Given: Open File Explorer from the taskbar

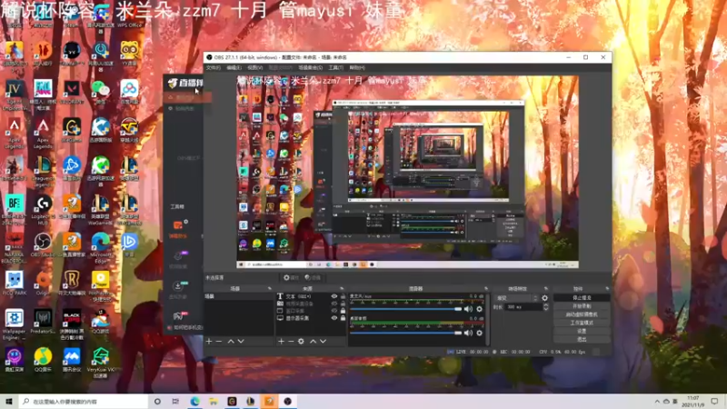Looking at the screenshot, I should click(214, 401).
